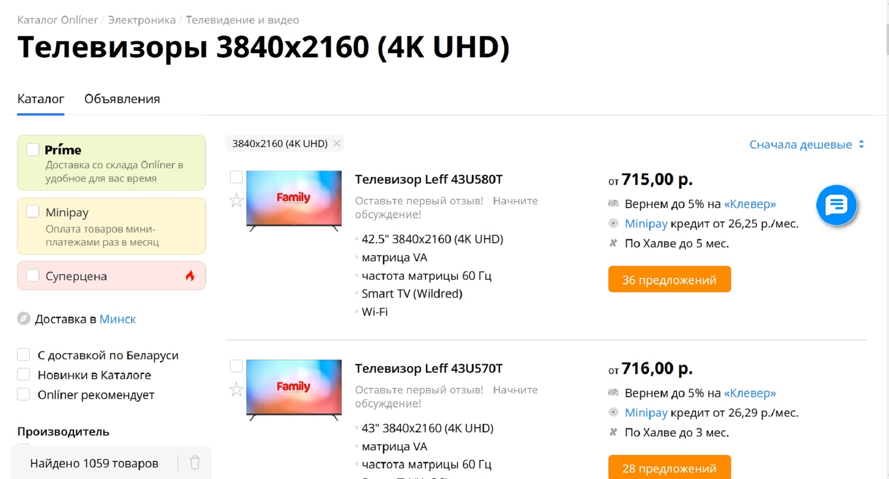Image resolution: width=889 pixels, height=479 pixels.
Task: Tick С доставкой по Беларуси checkbox
Action: tap(24, 355)
